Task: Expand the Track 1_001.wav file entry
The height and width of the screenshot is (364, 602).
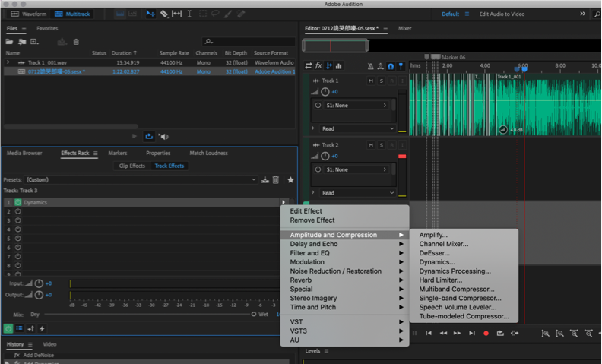Action: 8,62
